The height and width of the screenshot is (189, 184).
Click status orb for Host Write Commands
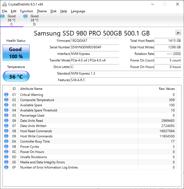click(x=6, y=136)
